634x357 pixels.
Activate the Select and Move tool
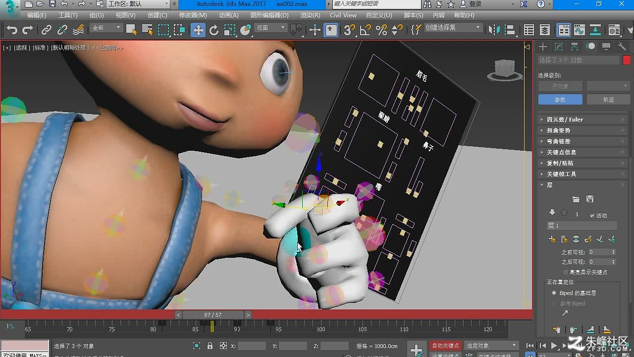click(198, 30)
